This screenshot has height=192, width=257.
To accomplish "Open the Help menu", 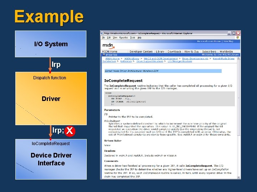I will [139, 38].
